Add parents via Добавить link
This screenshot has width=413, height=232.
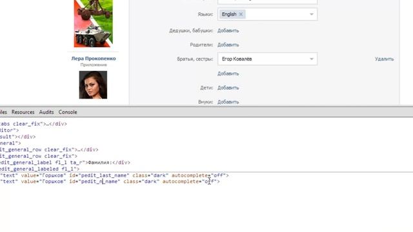(x=228, y=44)
